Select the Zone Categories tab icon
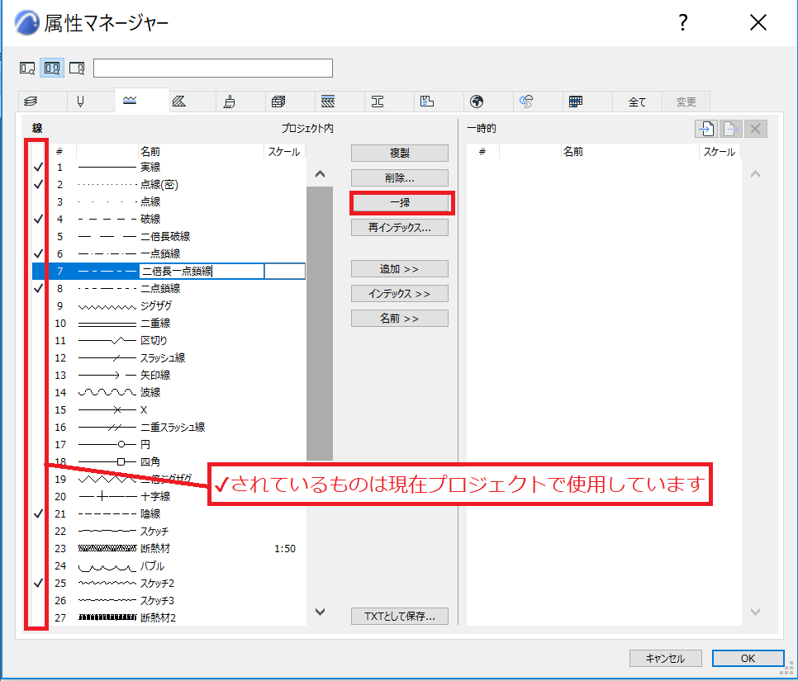Image resolution: width=798 pixels, height=681 pixels. coord(427,102)
